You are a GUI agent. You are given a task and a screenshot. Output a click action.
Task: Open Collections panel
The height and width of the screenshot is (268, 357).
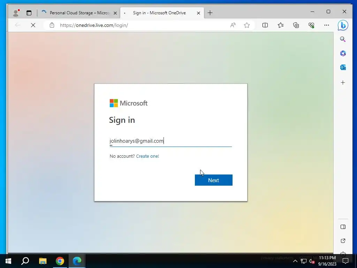[296, 25]
